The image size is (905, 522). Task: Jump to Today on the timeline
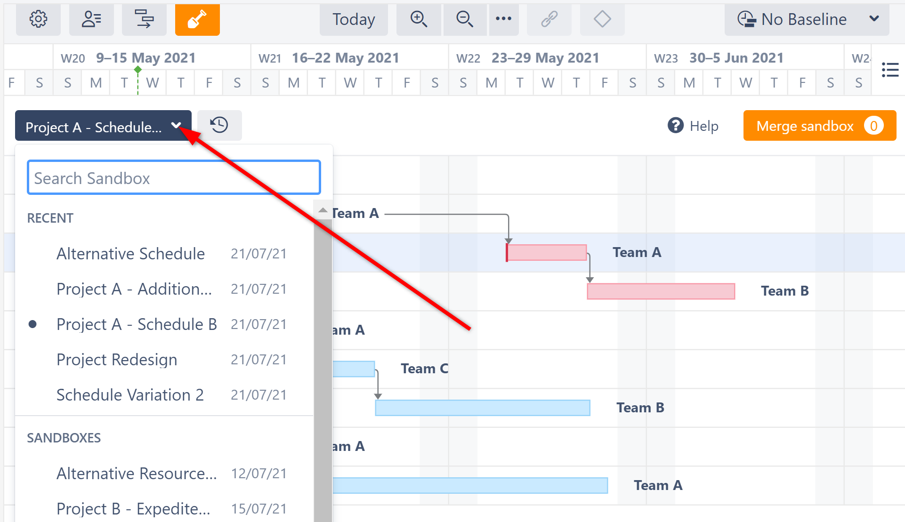(x=354, y=19)
